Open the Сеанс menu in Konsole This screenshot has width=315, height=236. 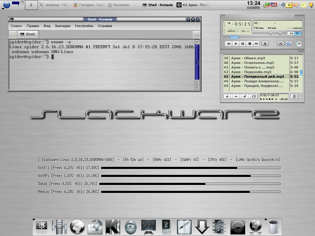point(16,26)
